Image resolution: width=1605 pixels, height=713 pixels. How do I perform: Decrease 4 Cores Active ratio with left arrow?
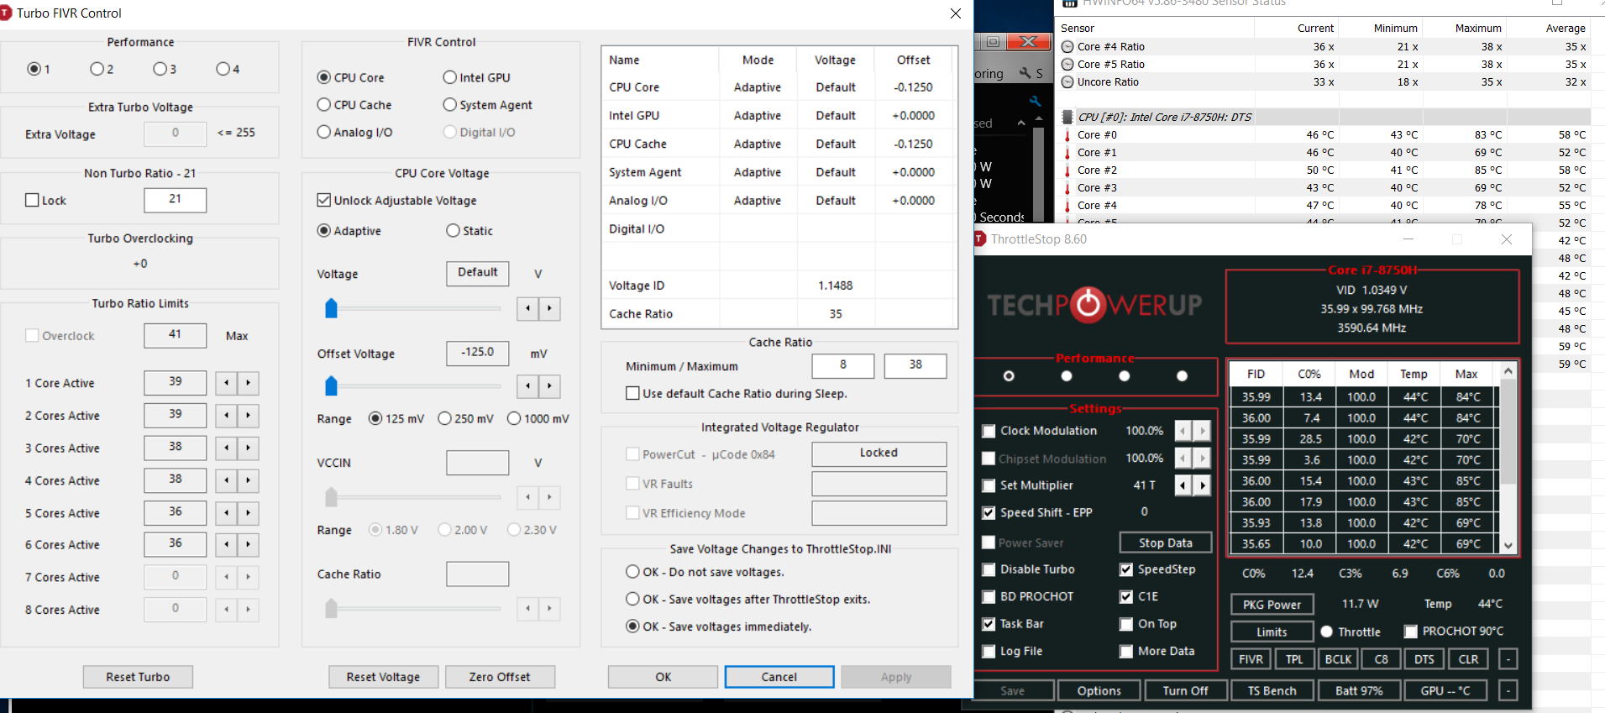point(227,480)
